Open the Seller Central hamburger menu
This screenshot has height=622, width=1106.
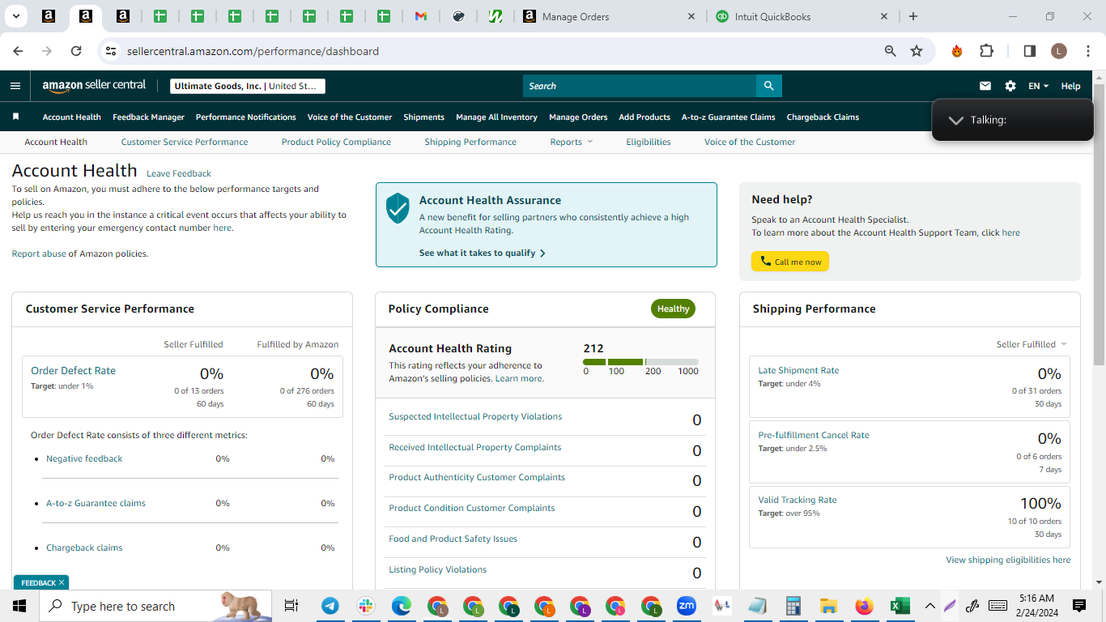click(15, 86)
